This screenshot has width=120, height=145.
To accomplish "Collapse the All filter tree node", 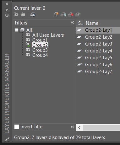I will click(16, 30).
